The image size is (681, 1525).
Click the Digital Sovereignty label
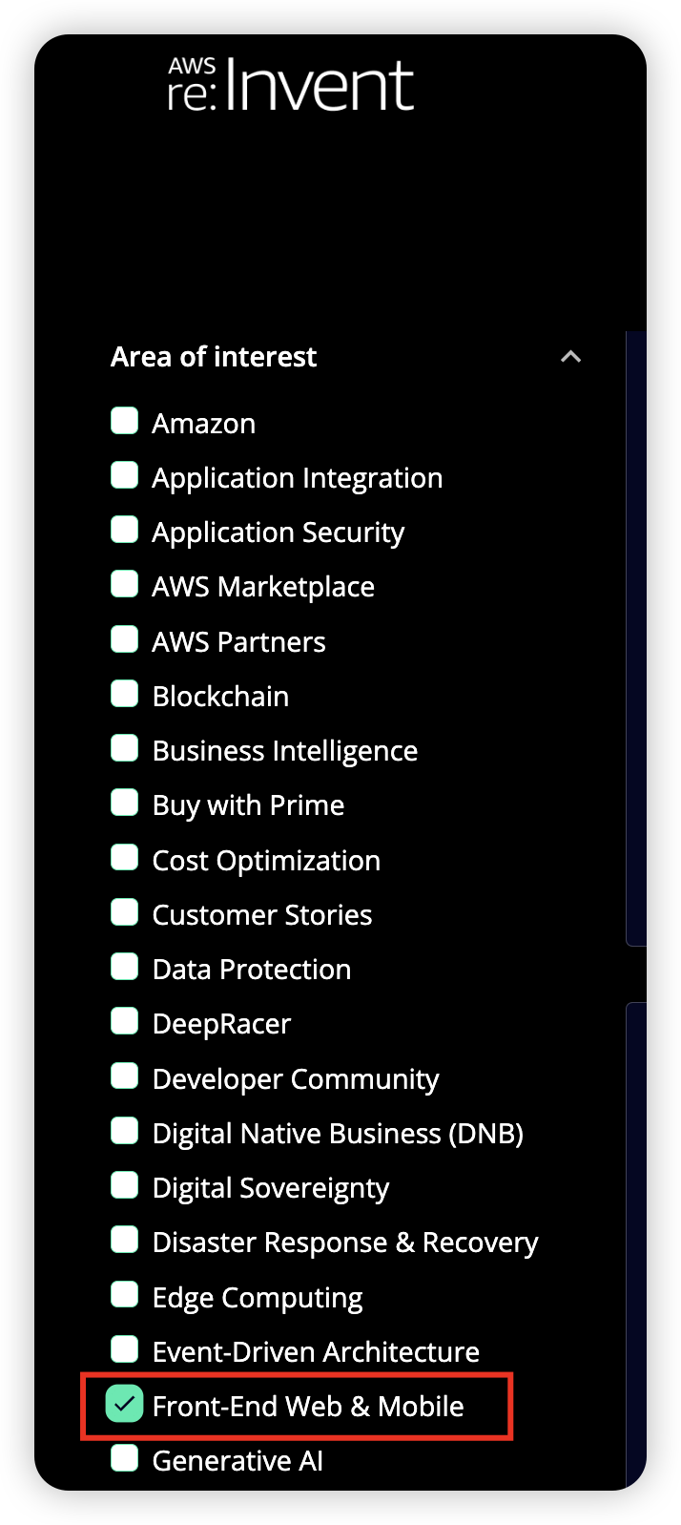tap(271, 1188)
